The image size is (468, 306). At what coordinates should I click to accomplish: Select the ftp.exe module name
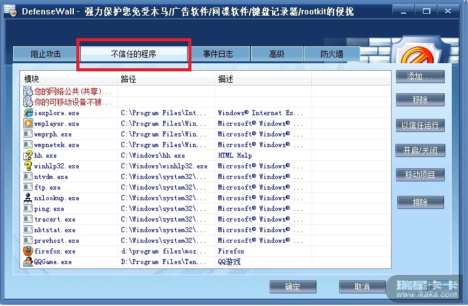[x=48, y=188]
